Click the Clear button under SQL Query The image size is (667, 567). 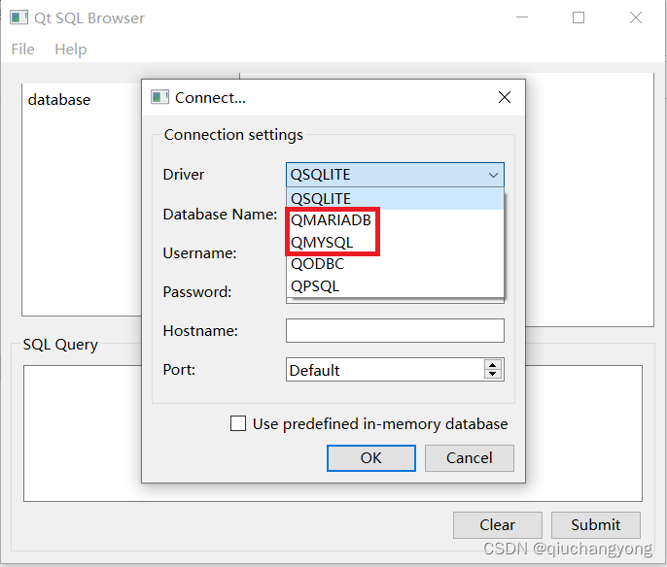(497, 525)
